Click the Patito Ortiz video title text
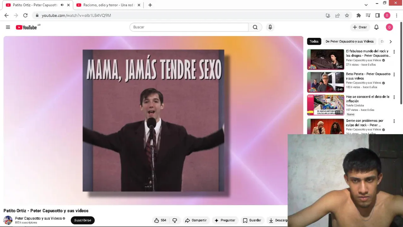Image resolution: width=403 pixels, height=227 pixels. 46,211
